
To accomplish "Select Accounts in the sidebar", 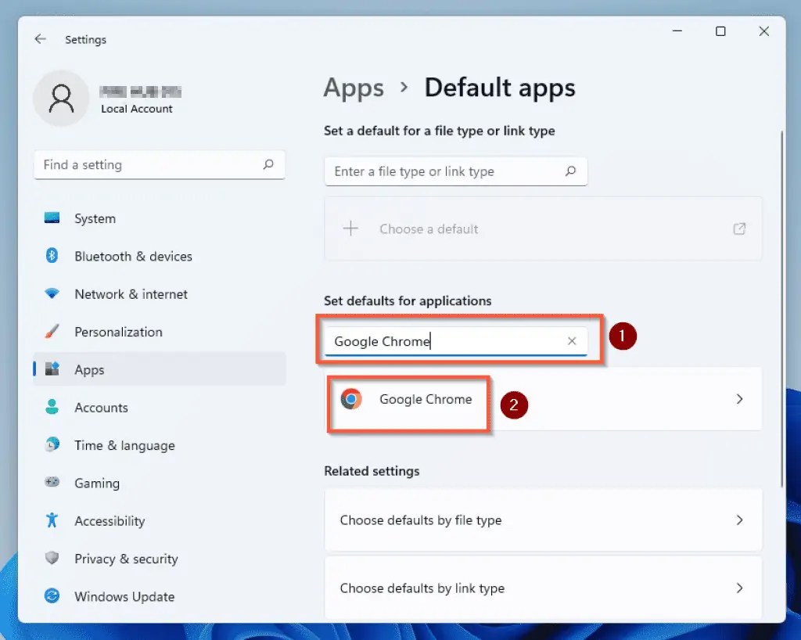I will tap(160, 407).
